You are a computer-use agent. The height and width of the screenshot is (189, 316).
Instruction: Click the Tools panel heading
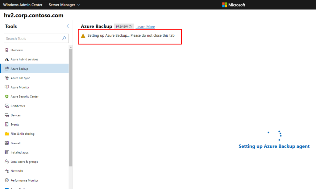pos(11,26)
